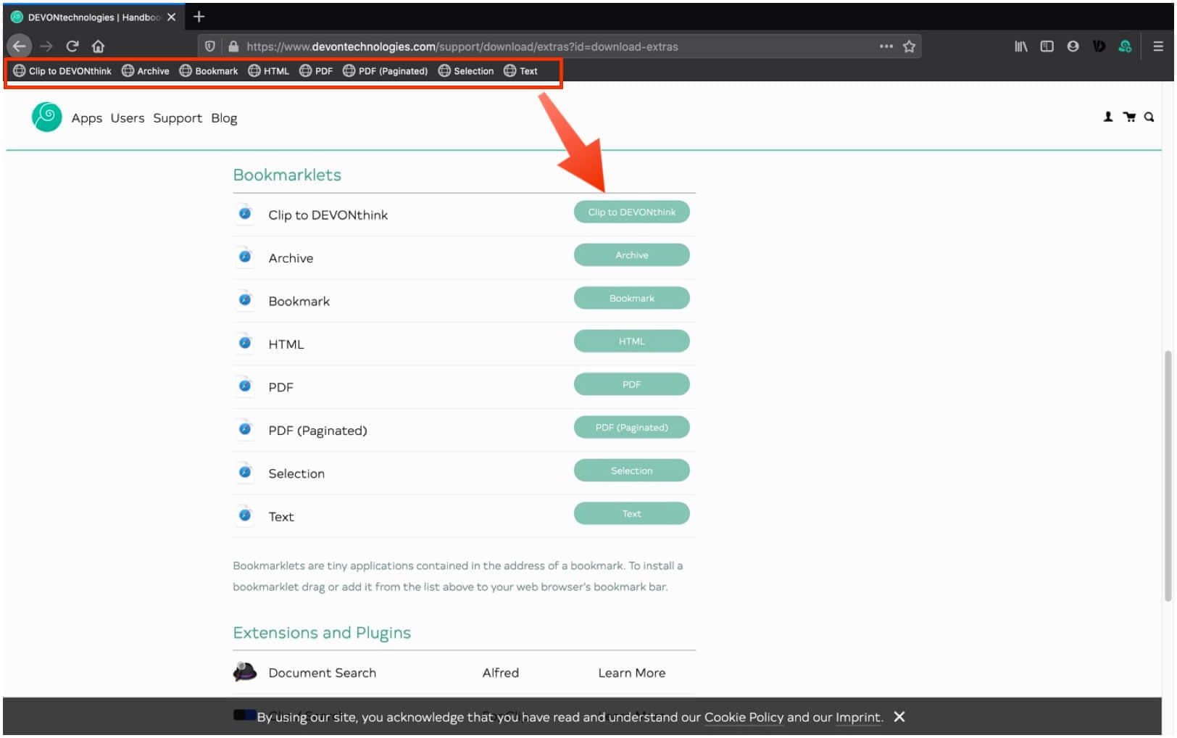Go back with the browser back arrow
Image resolution: width=1177 pixels, height=738 pixels.
(20, 46)
